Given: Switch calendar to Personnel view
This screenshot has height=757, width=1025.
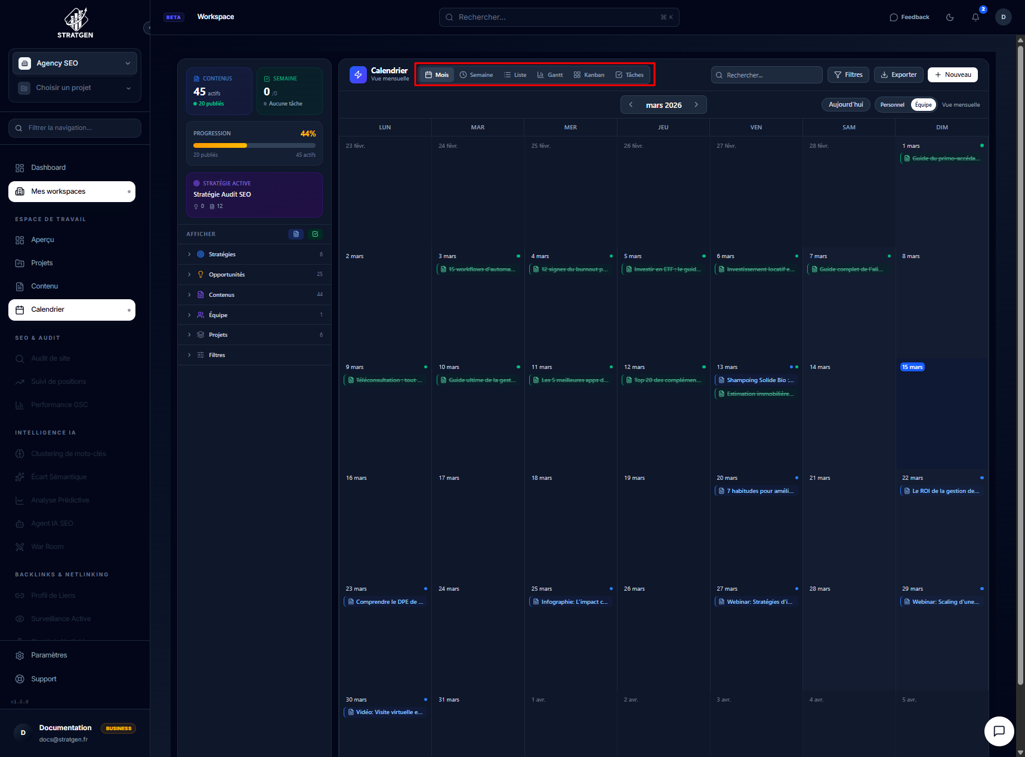Looking at the screenshot, I should 893,104.
